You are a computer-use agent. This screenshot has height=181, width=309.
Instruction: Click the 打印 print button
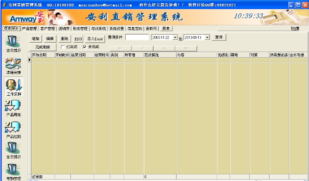click(78, 39)
